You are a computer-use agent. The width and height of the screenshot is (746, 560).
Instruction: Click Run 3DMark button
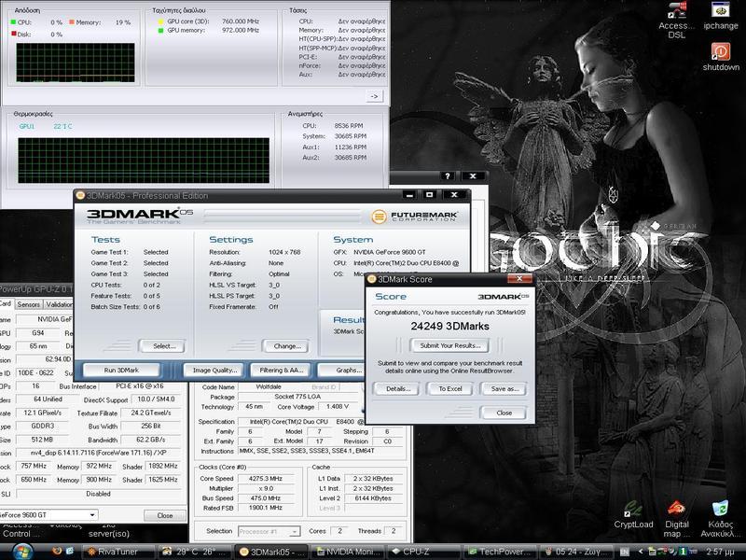coord(121,370)
